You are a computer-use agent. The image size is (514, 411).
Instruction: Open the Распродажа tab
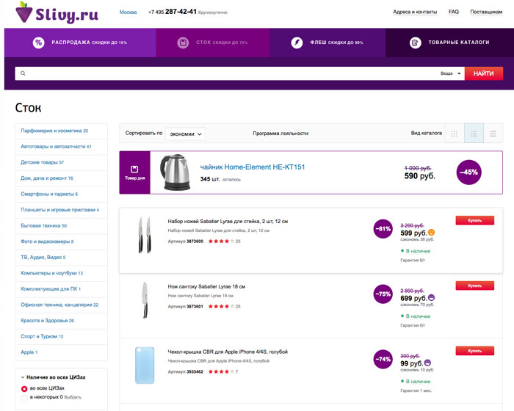click(80, 43)
